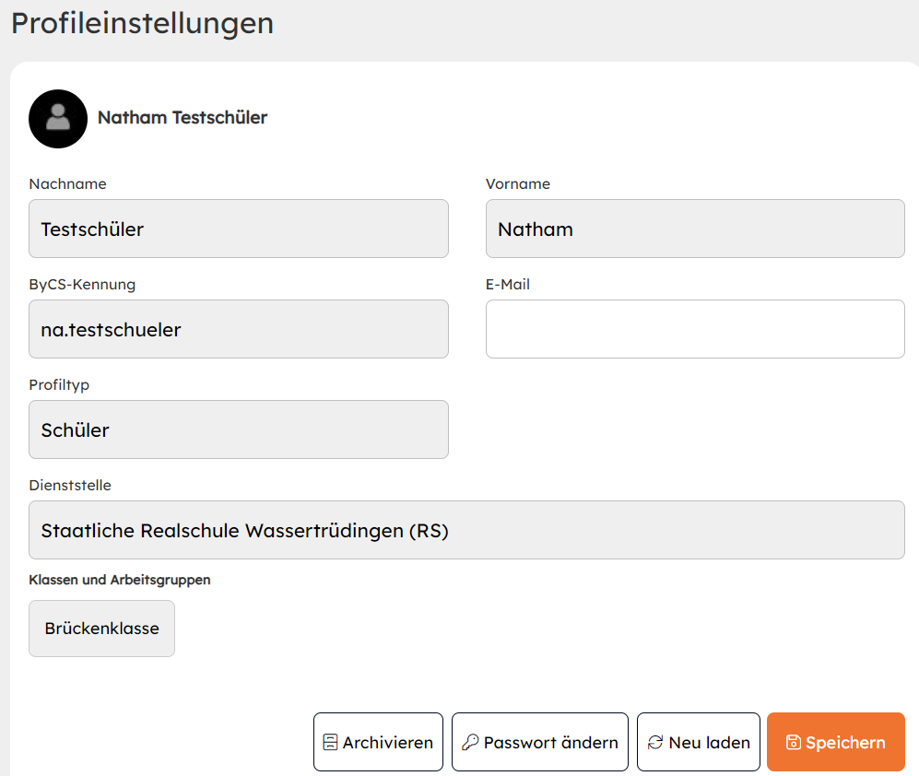Image resolution: width=919 pixels, height=776 pixels.
Task: Click the Profileinstellungen page title
Action: 142,23
